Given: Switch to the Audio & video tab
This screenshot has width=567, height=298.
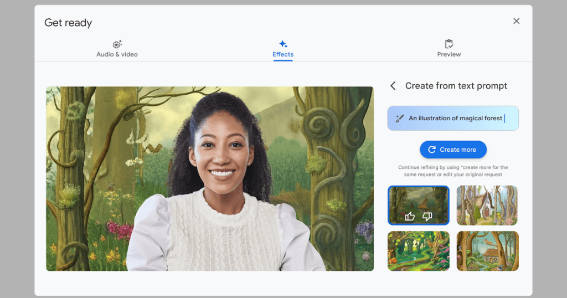Looking at the screenshot, I should pyautogui.click(x=117, y=49).
